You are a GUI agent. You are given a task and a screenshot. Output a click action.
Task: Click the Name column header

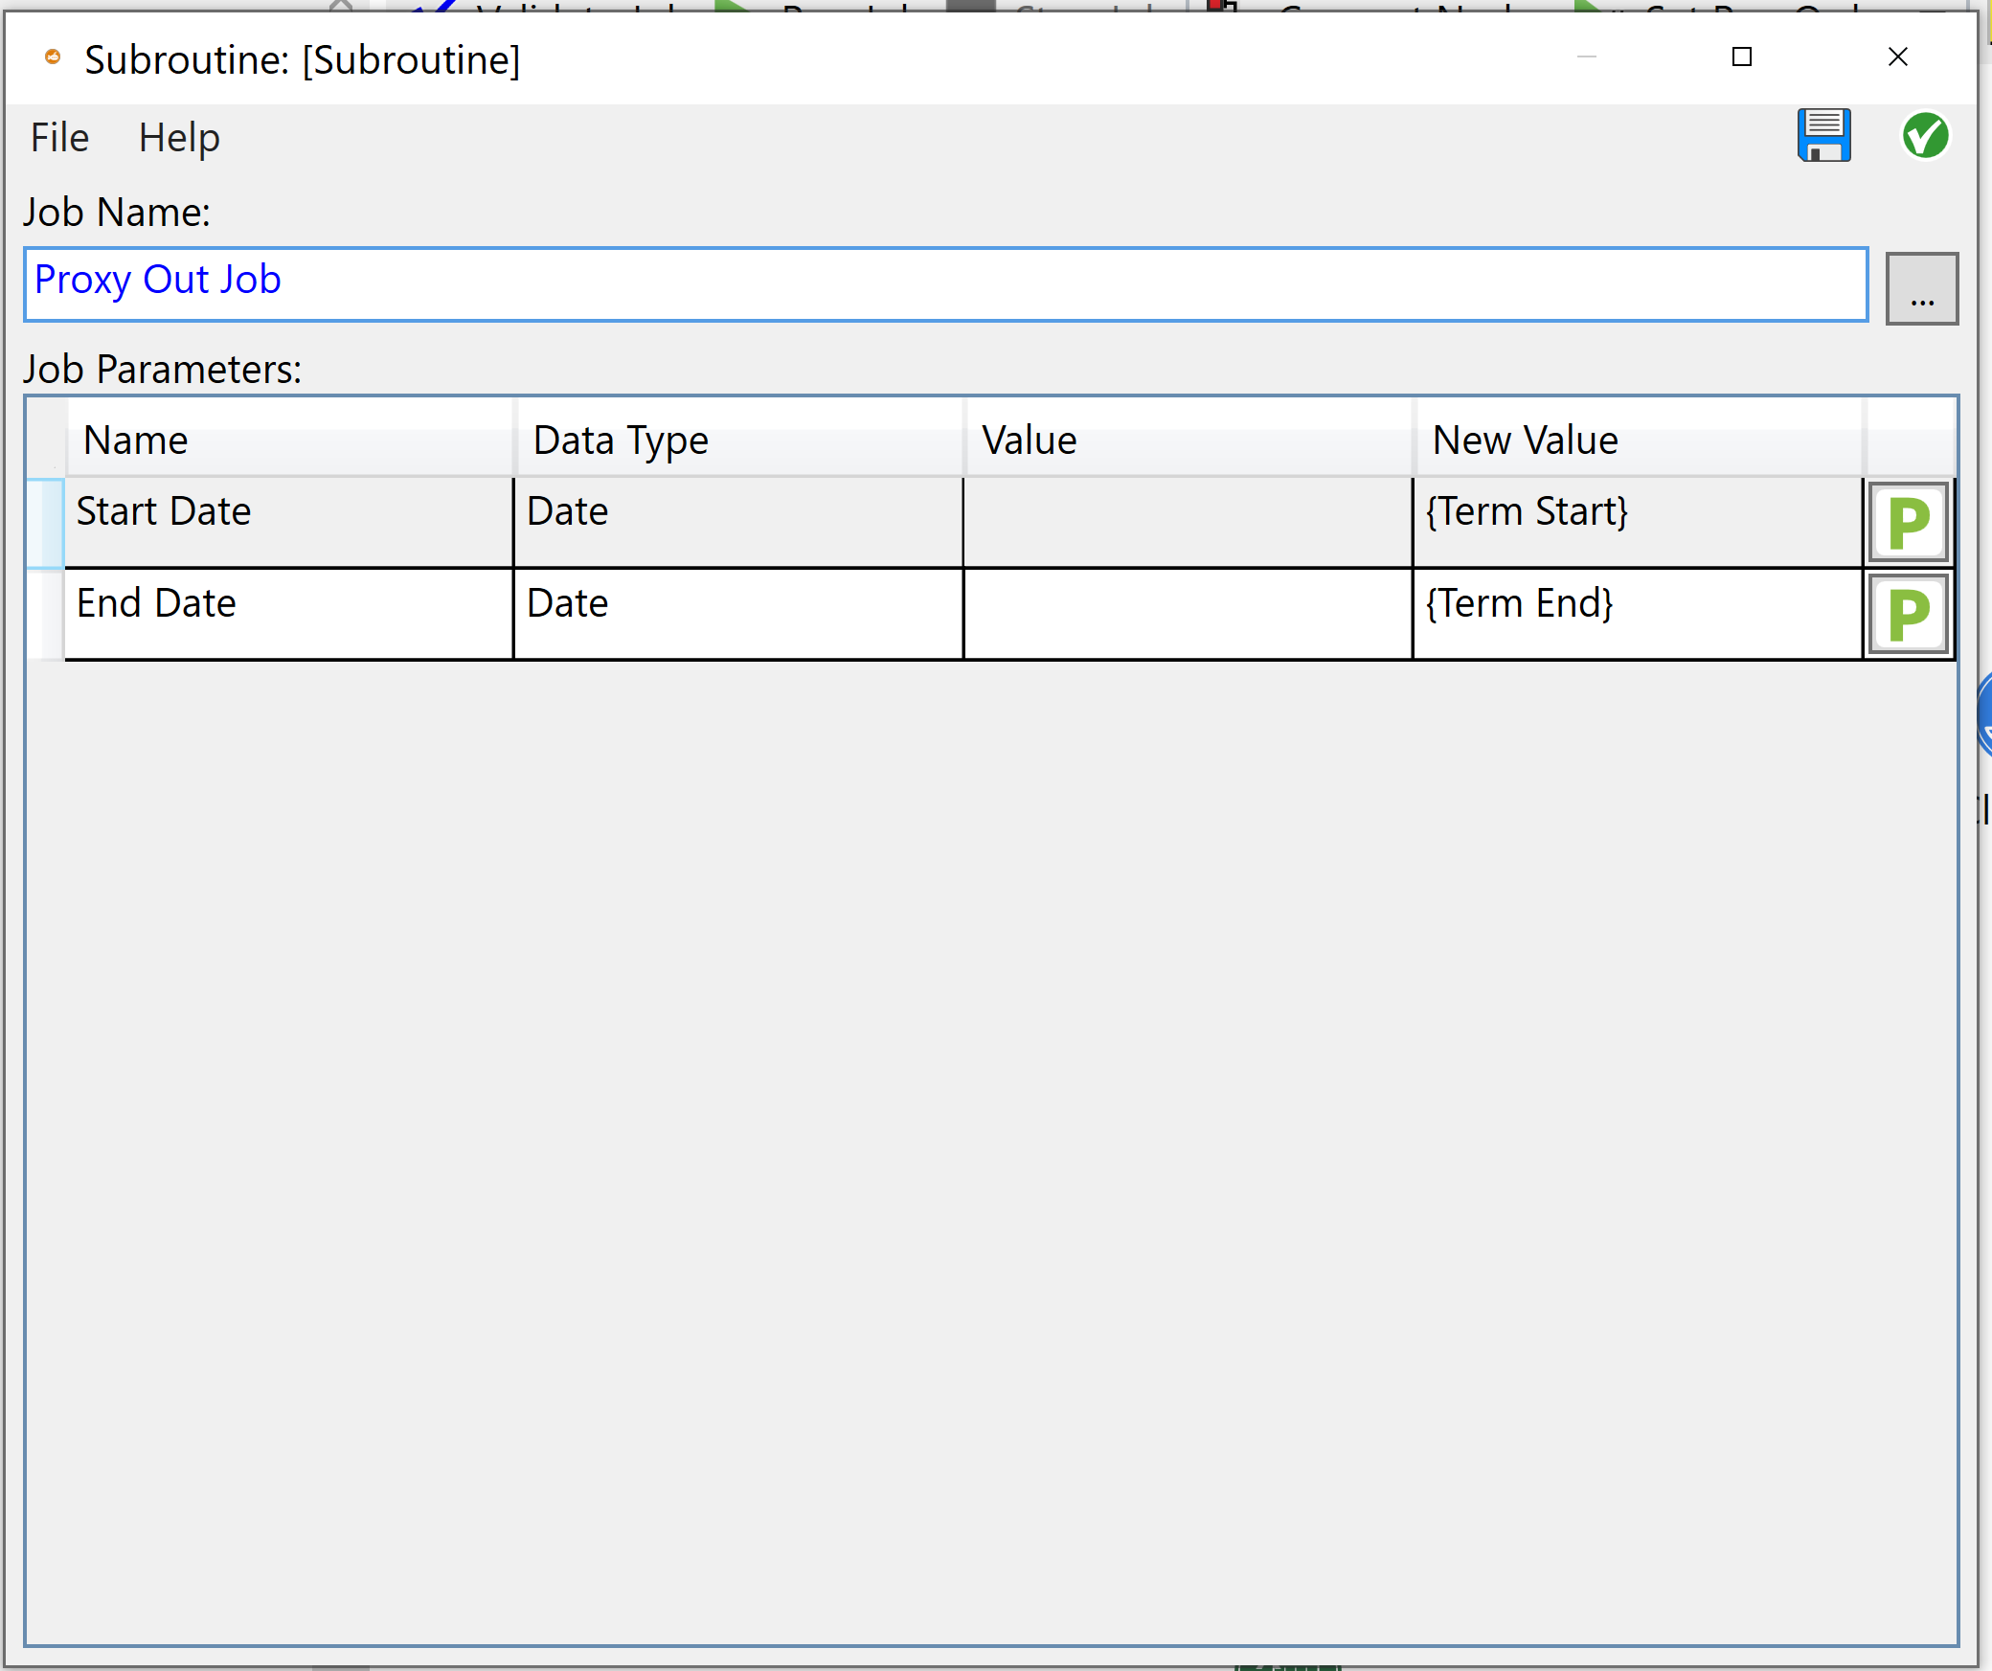[287, 439]
